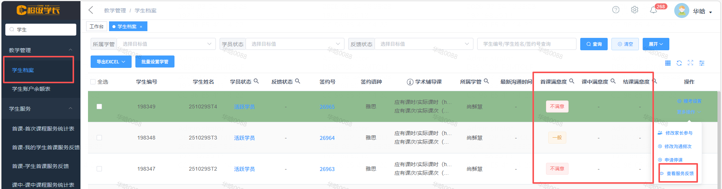
Task: Select checkbox for student 198349
Action: pos(99,106)
